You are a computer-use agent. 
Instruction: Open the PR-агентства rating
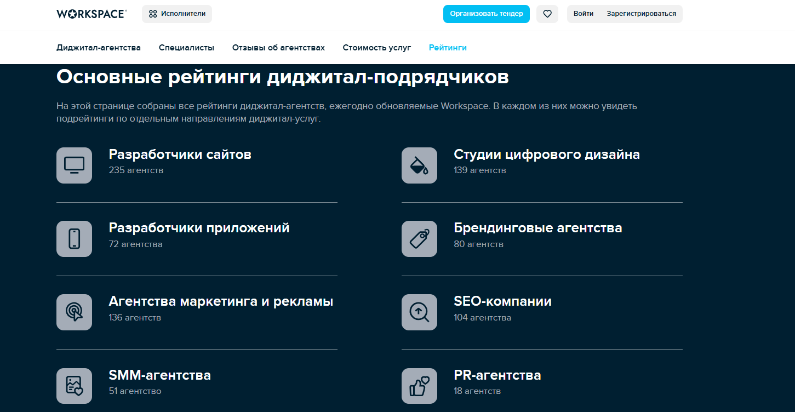[497, 375]
